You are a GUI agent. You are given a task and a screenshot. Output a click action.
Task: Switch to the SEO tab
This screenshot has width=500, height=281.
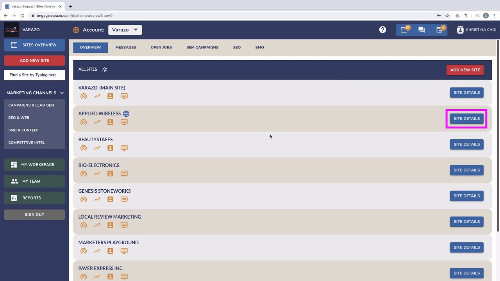237,47
